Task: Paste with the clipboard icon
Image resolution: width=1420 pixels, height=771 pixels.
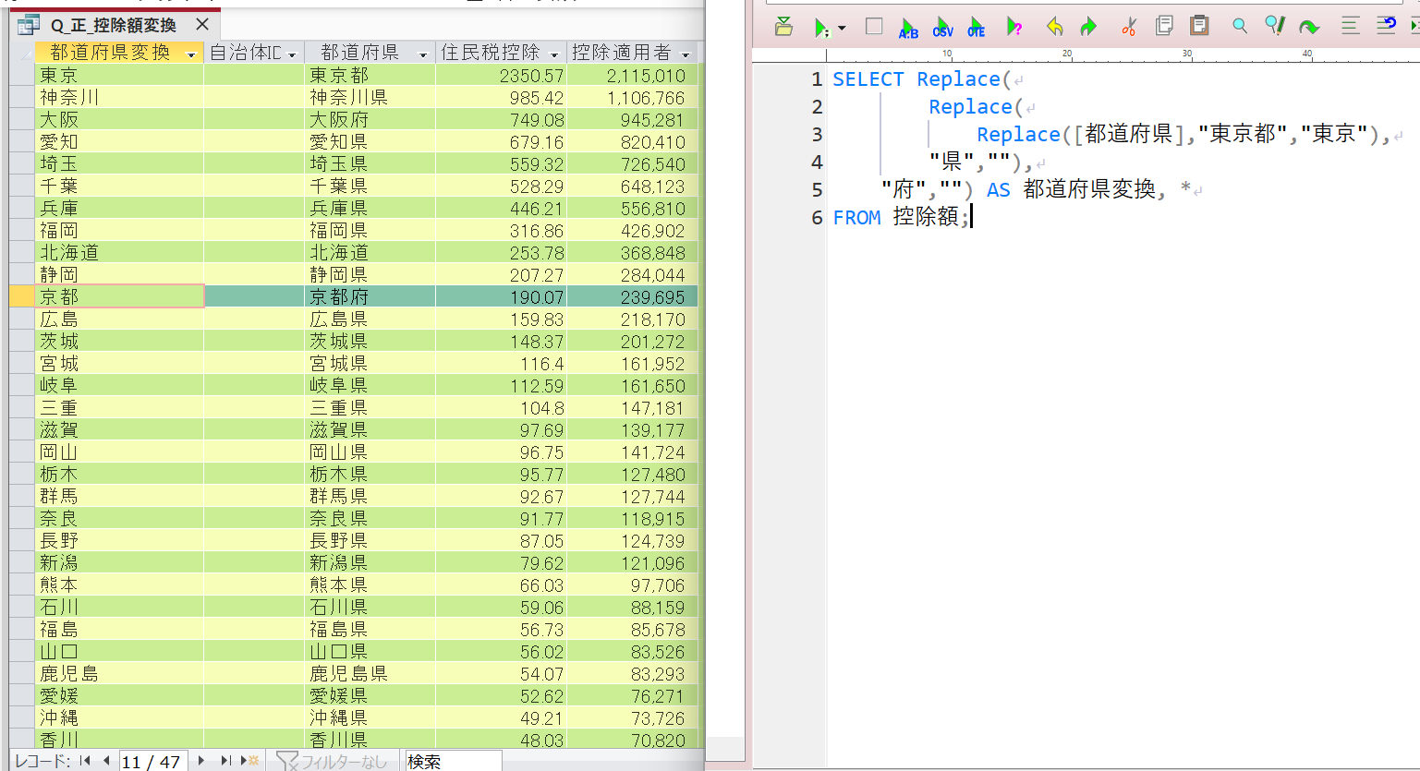Action: point(1199,26)
